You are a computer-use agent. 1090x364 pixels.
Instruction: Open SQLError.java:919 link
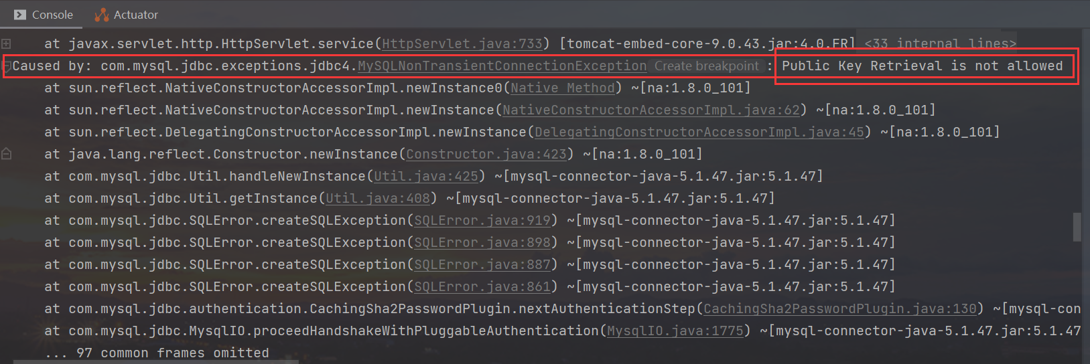tap(482, 221)
